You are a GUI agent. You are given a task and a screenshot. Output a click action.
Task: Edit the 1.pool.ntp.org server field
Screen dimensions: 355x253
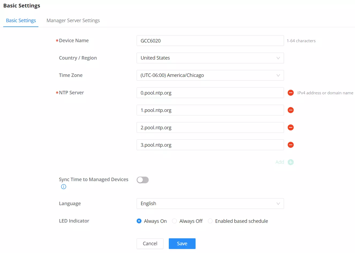pos(210,110)
